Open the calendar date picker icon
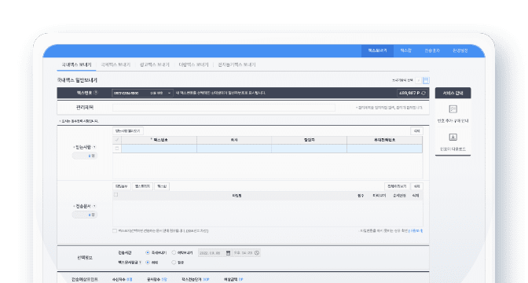The image size is (528, 283). pos(228,252)
